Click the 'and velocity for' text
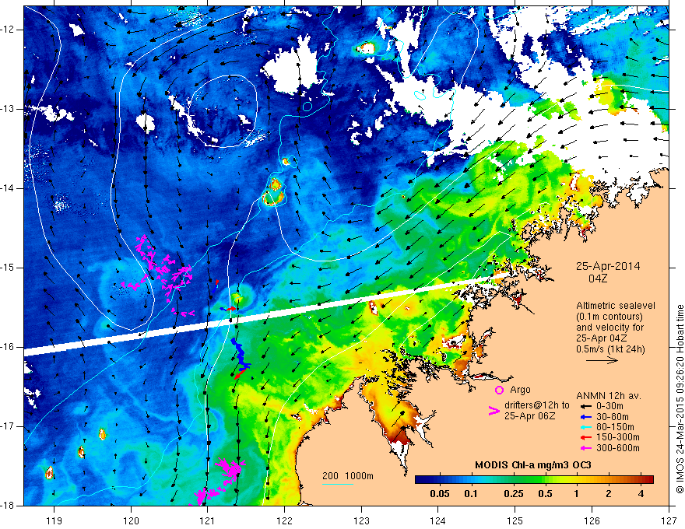 pyautogui.click(x=609, y=327)
